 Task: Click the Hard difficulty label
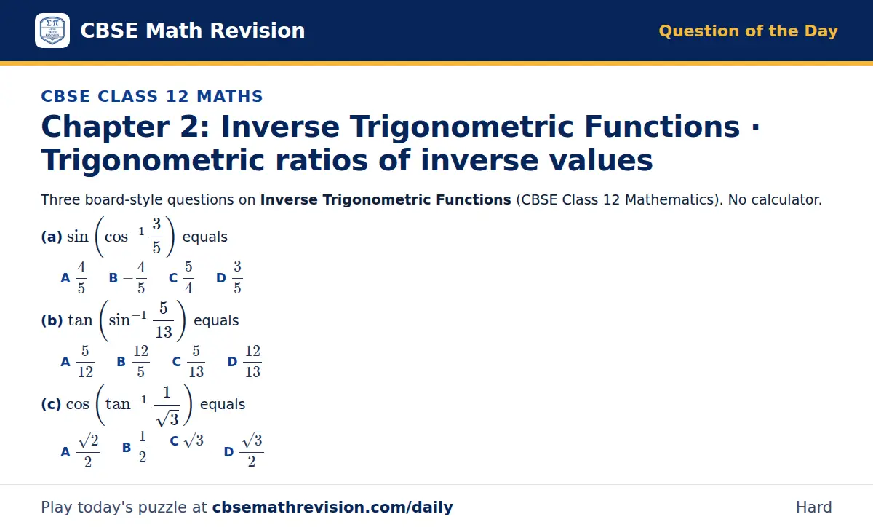(x=813, y=507)
